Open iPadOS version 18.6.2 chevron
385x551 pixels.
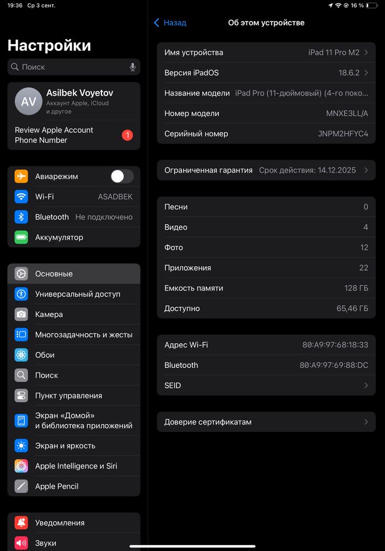point(366,73)
